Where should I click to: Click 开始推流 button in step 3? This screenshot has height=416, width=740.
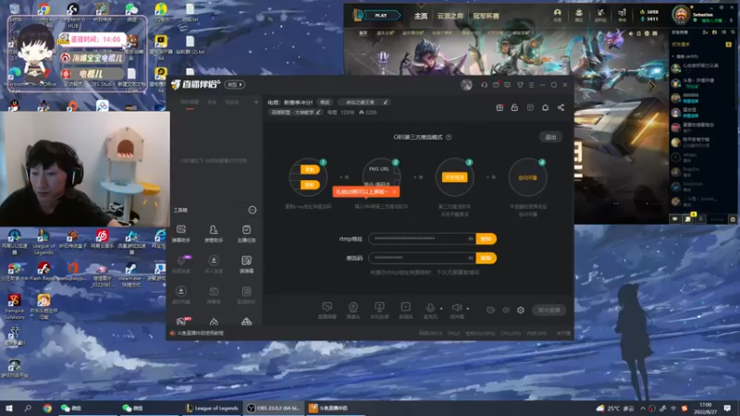(x=454, y=177)
